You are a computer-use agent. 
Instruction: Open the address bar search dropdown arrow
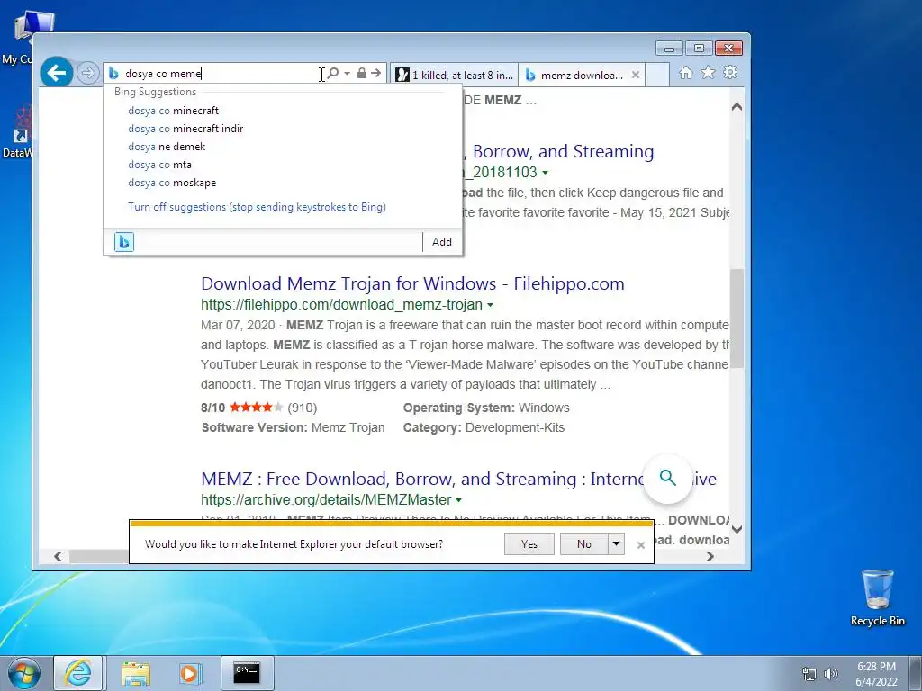coord(347,74)
